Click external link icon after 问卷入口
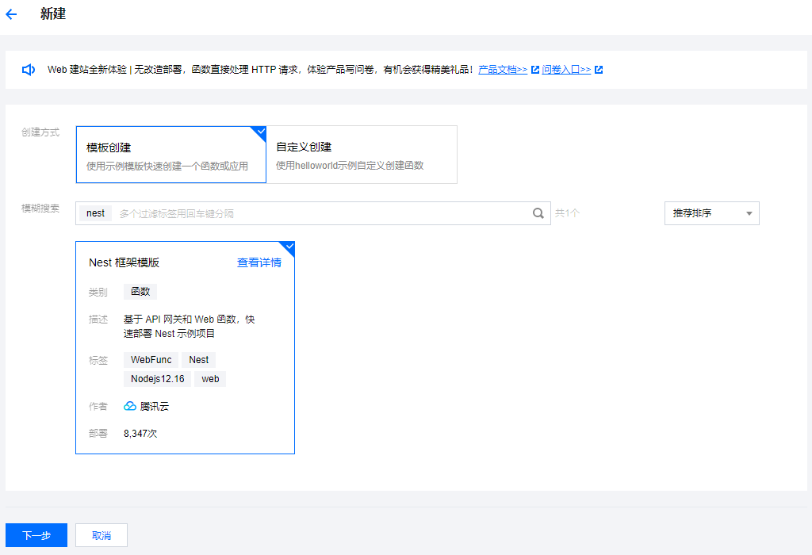 click(x=599, y=70)
